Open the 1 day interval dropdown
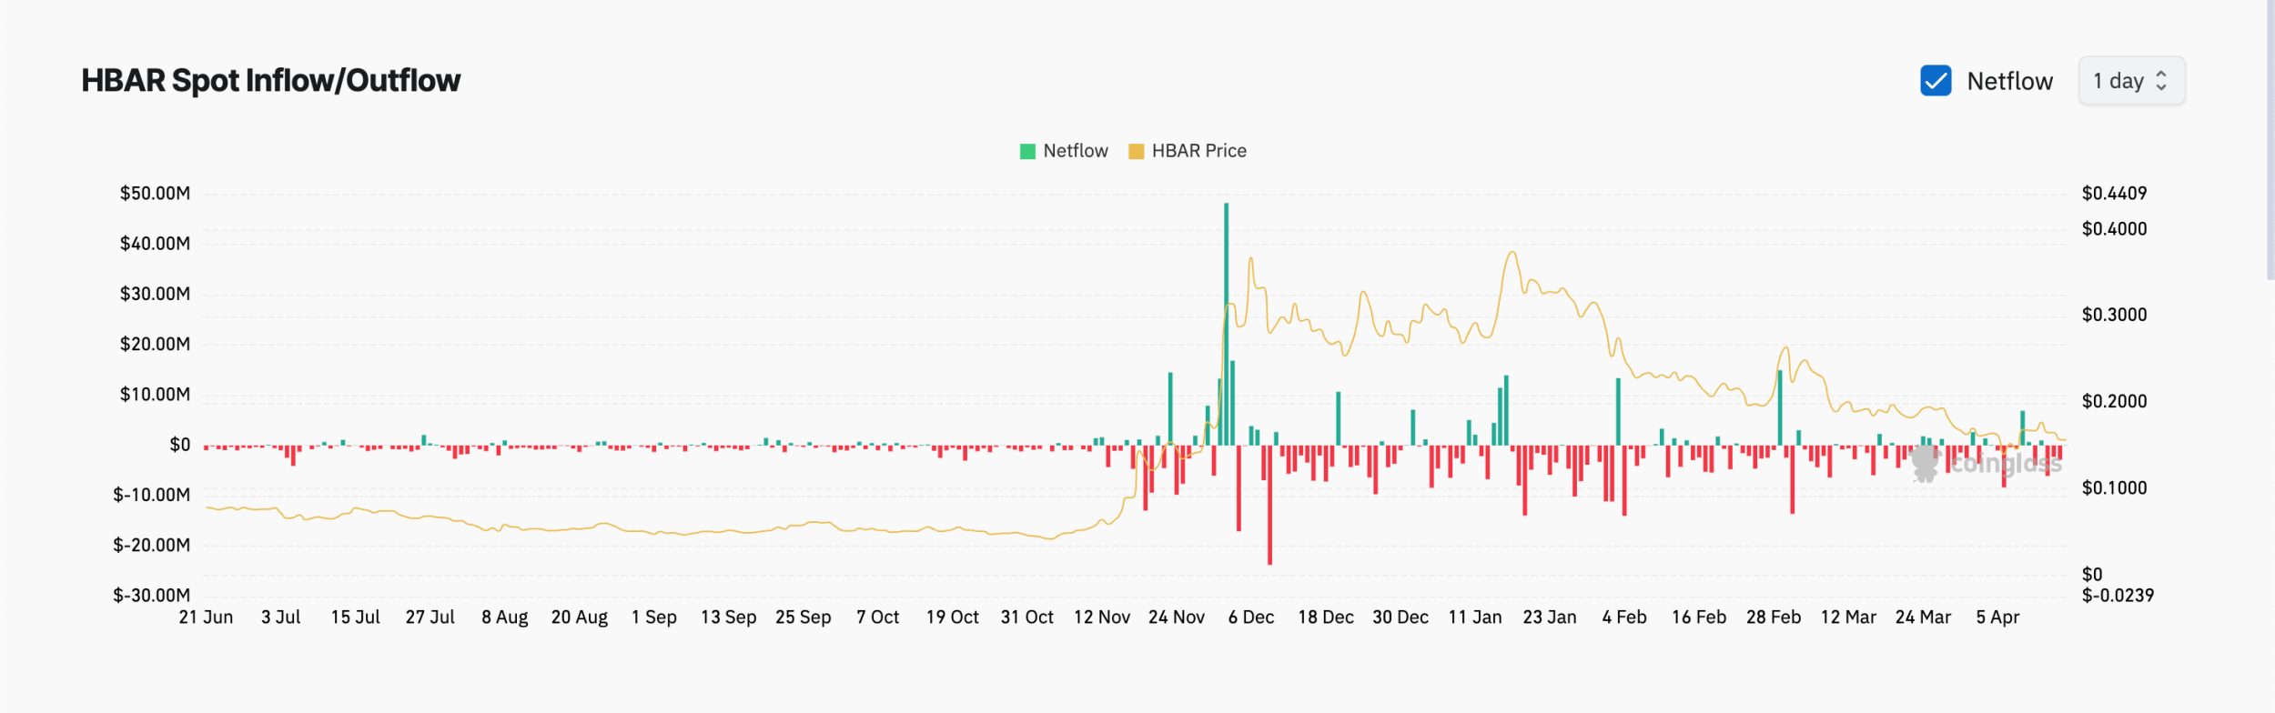2275x713 pixels. [2131, 81]
